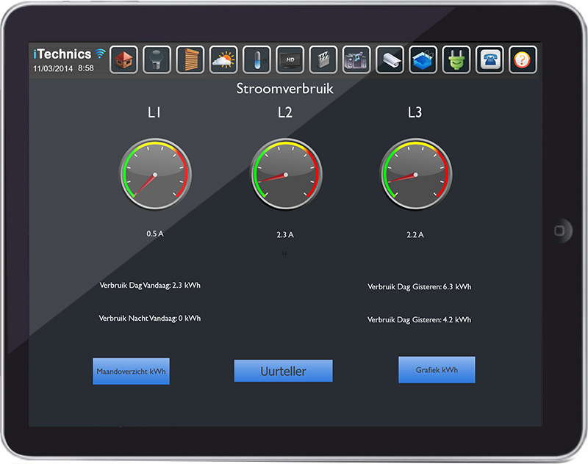This screenshot has height=464, width=588.
Task: Open the movie clapperboard icon
Action: click(323, 60)
